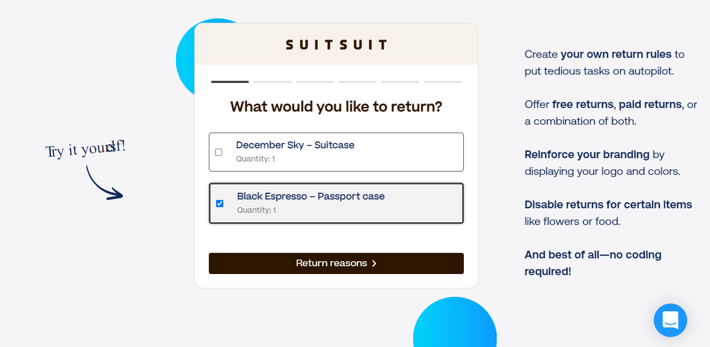This screenshot has height=347, width=710.
Task: Click 'Disable returns for certain items' text
Action: 608,204
